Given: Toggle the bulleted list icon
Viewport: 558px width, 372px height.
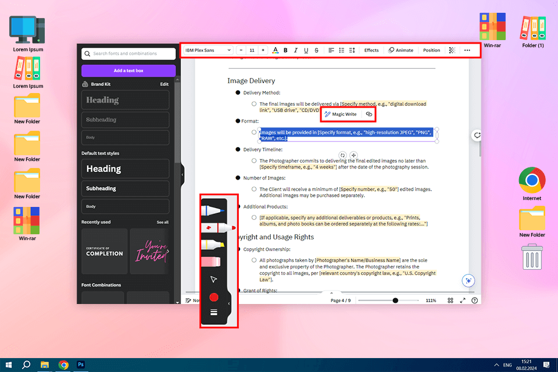Looking at the screenshot, I should 342,50.
